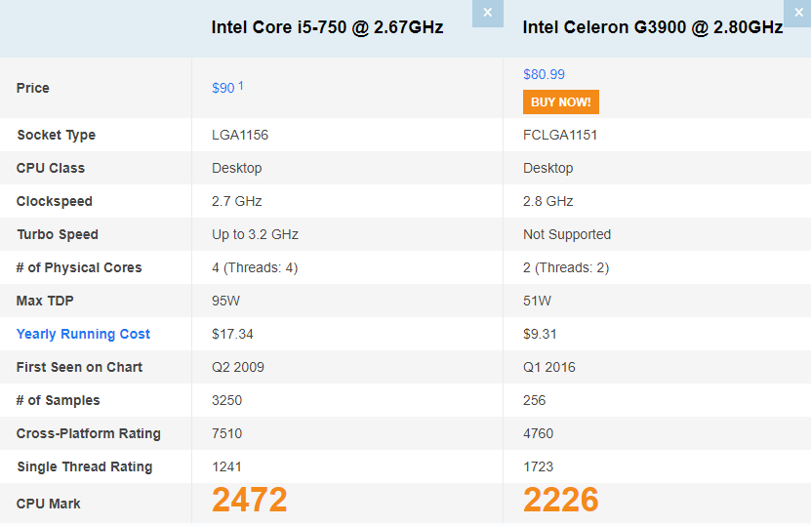Select the Intel Celeron G3900 @ 2.80GHz heading
Image resolution: width=811 pixels, height=526 pixels.
click(653, 27)
